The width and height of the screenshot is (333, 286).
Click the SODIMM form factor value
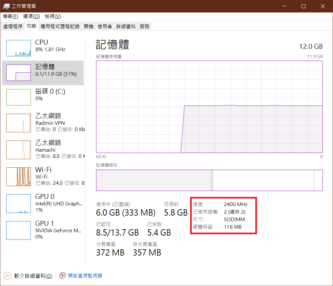pos(234,219)
